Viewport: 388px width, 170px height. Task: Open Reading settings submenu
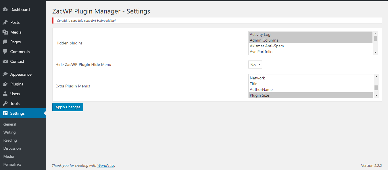(x=10, y=140)
